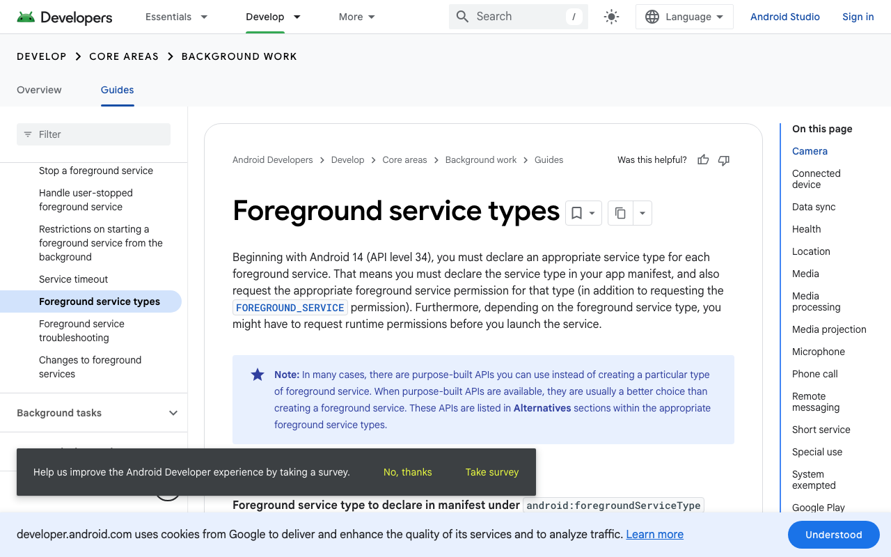This screenshot has height=557, width=891.
Task: Click Guides article breadcrumb
Action: coord(549,160)
